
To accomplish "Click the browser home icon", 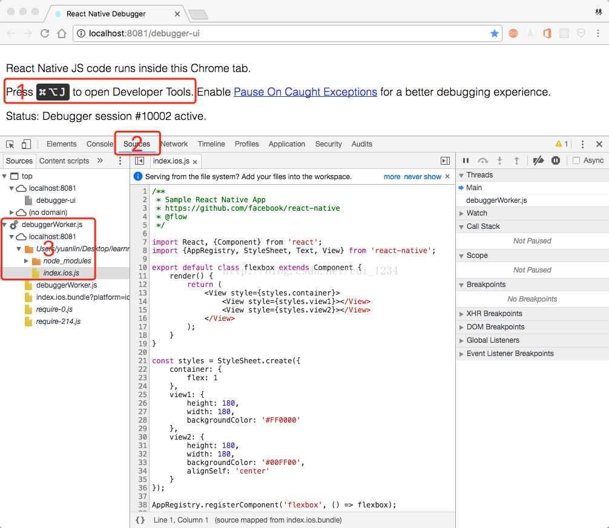I will [62, 33].
